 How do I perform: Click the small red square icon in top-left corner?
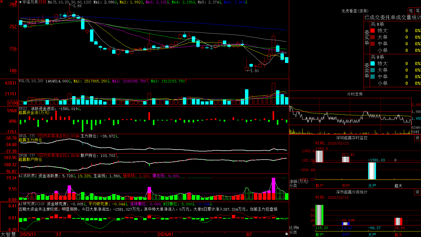click(x=1, y=1)
